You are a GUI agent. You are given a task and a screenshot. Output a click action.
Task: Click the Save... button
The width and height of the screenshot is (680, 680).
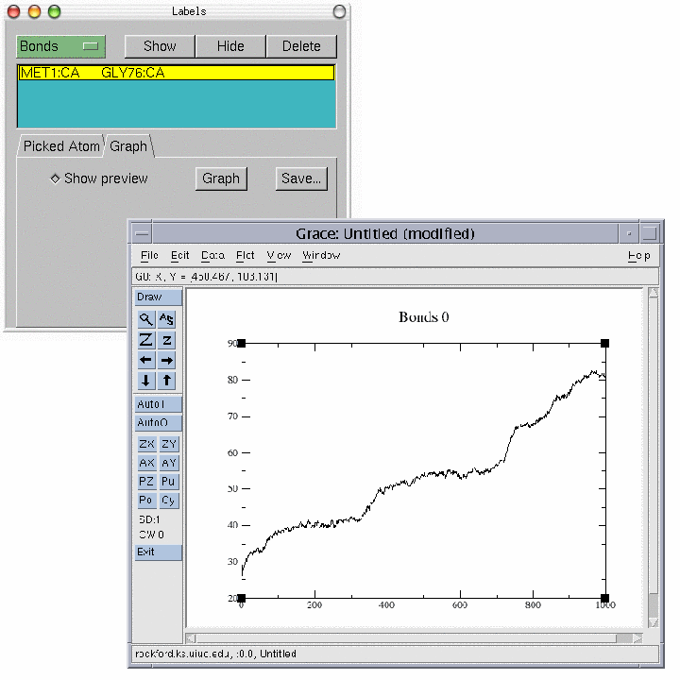pyautogui.click(x=301, y=178)
